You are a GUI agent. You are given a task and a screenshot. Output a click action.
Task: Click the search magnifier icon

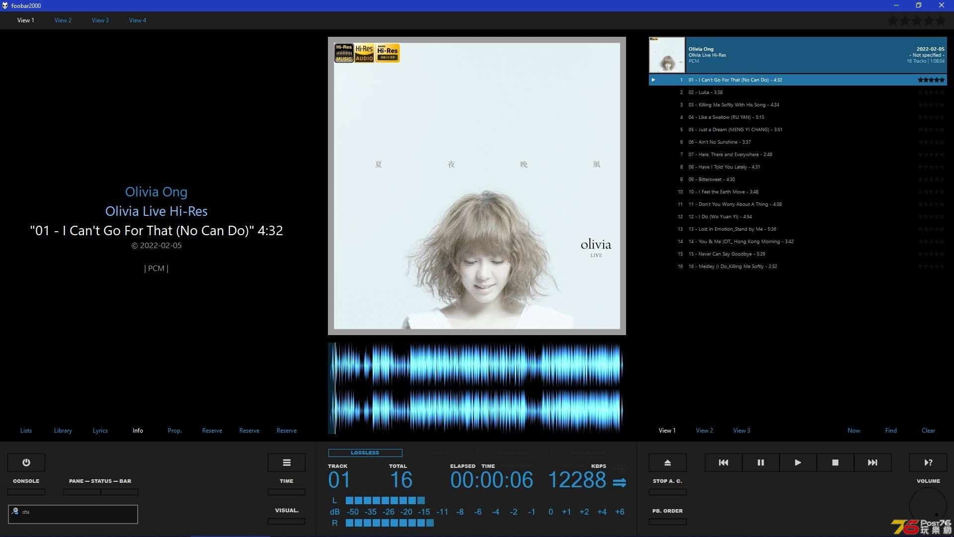[15, 511]
